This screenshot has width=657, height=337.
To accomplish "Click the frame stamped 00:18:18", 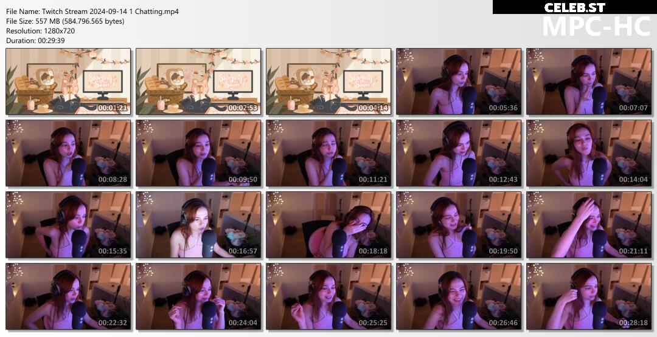I will click(328, 225).
